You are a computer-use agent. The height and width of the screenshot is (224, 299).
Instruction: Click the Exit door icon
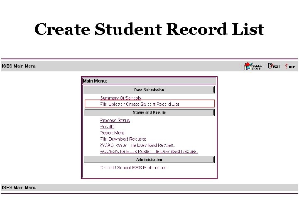pyautogui.click(x=270, y=66)
